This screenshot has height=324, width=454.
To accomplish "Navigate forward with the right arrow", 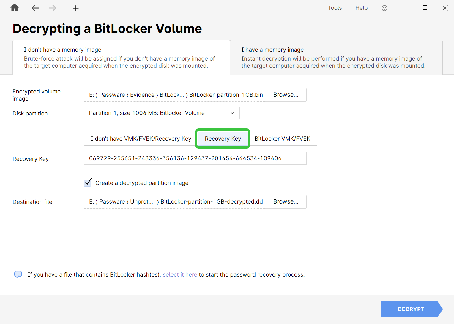I will pyautogui.click(x=53, y=8).
